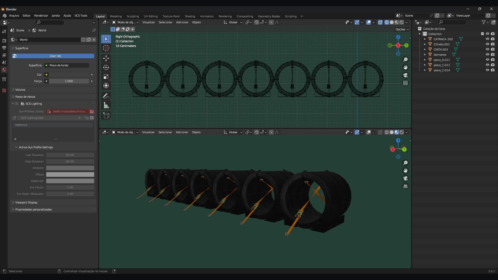
Task: Click the Difusa color swatch
Action: click(70, 174)
